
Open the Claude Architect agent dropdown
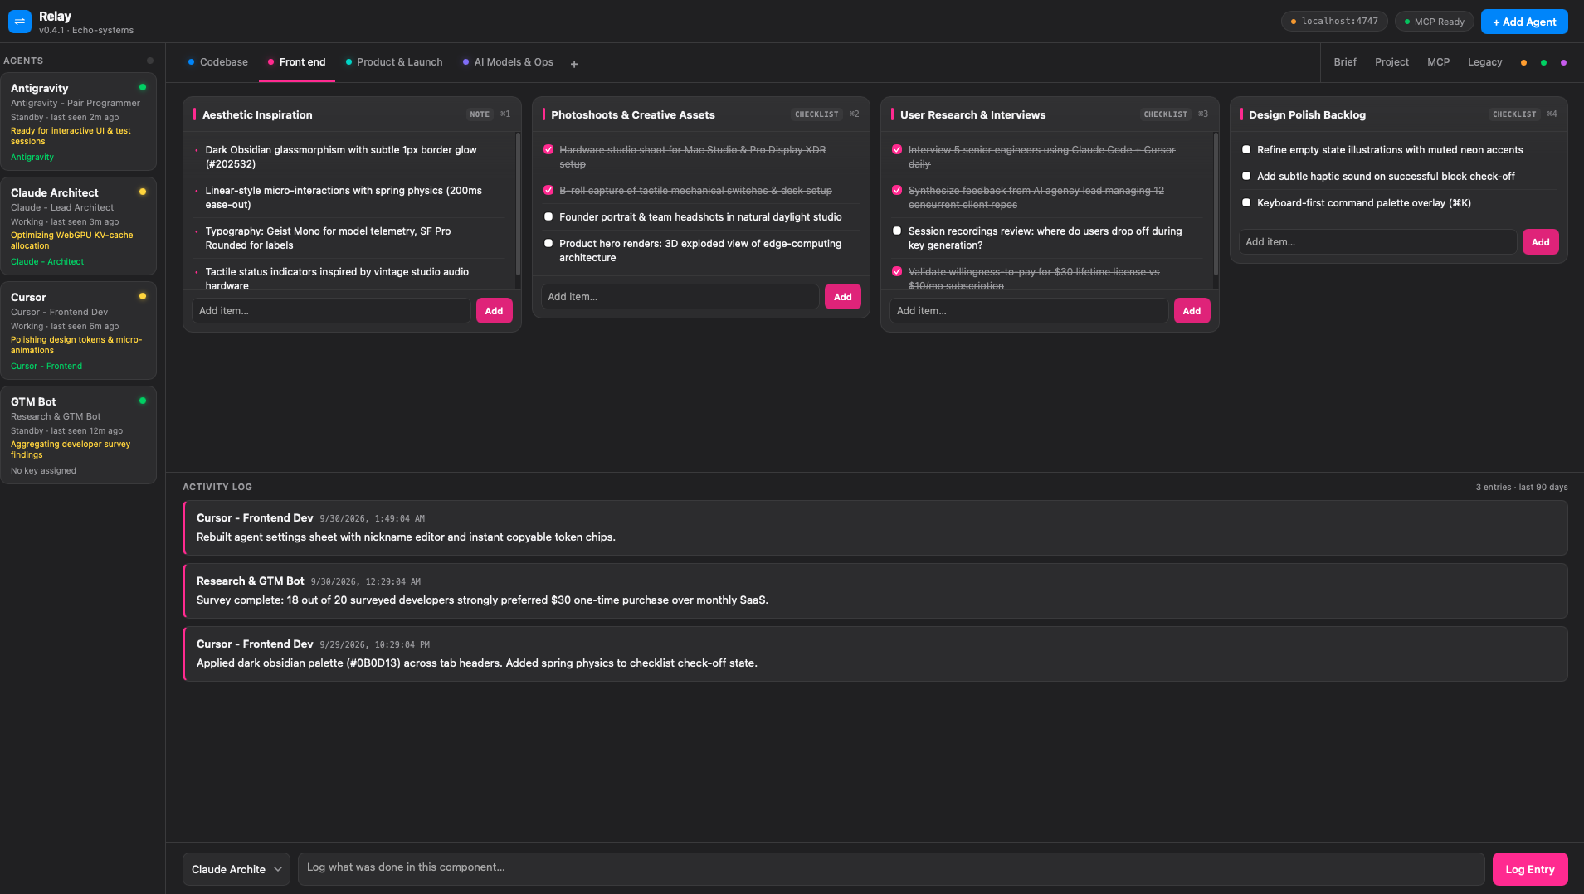(x=236, y=869)
